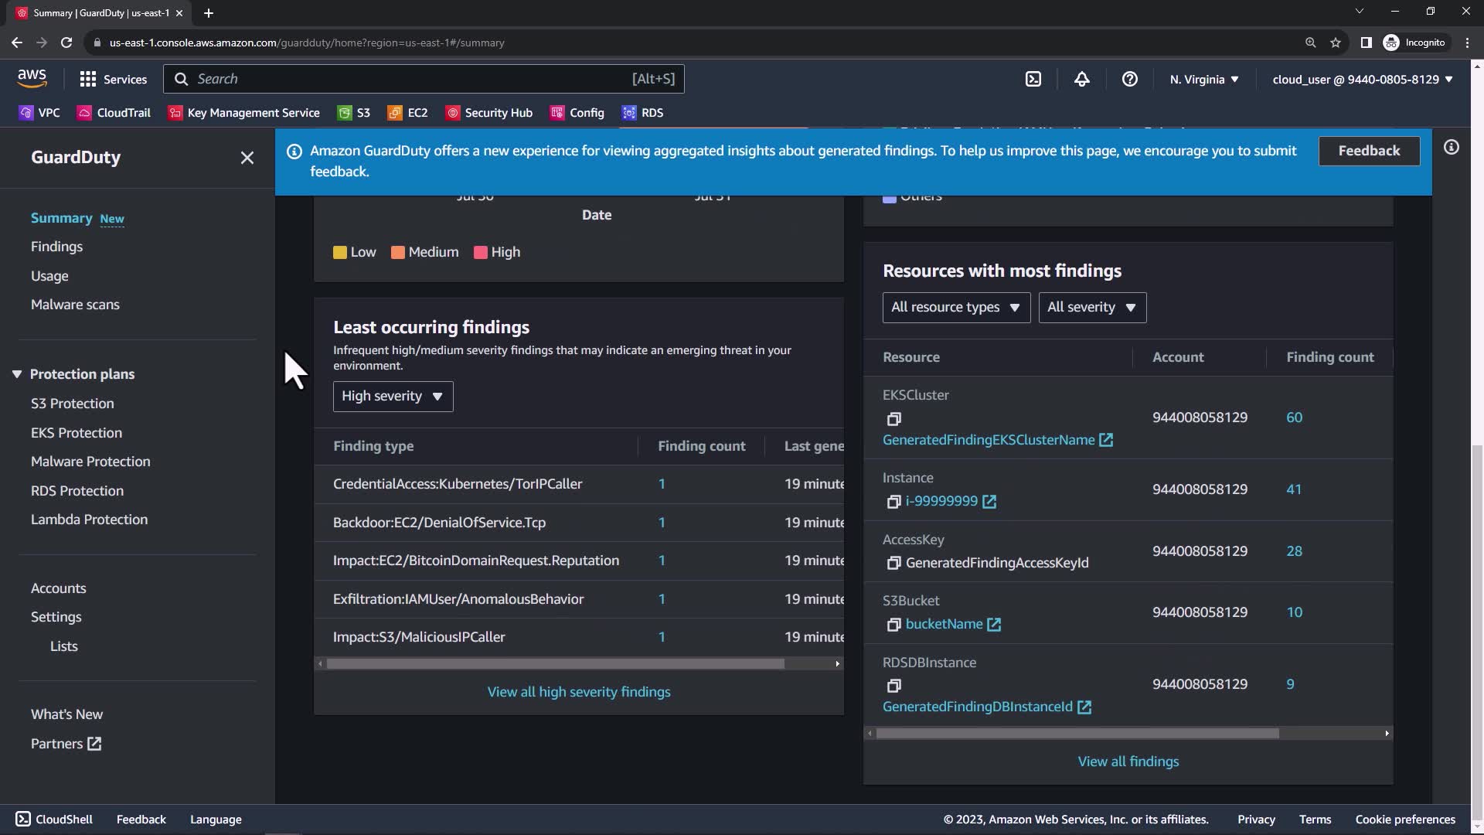Click the Feedback button in banner

pyautogui.click(x=1368, y=151)
